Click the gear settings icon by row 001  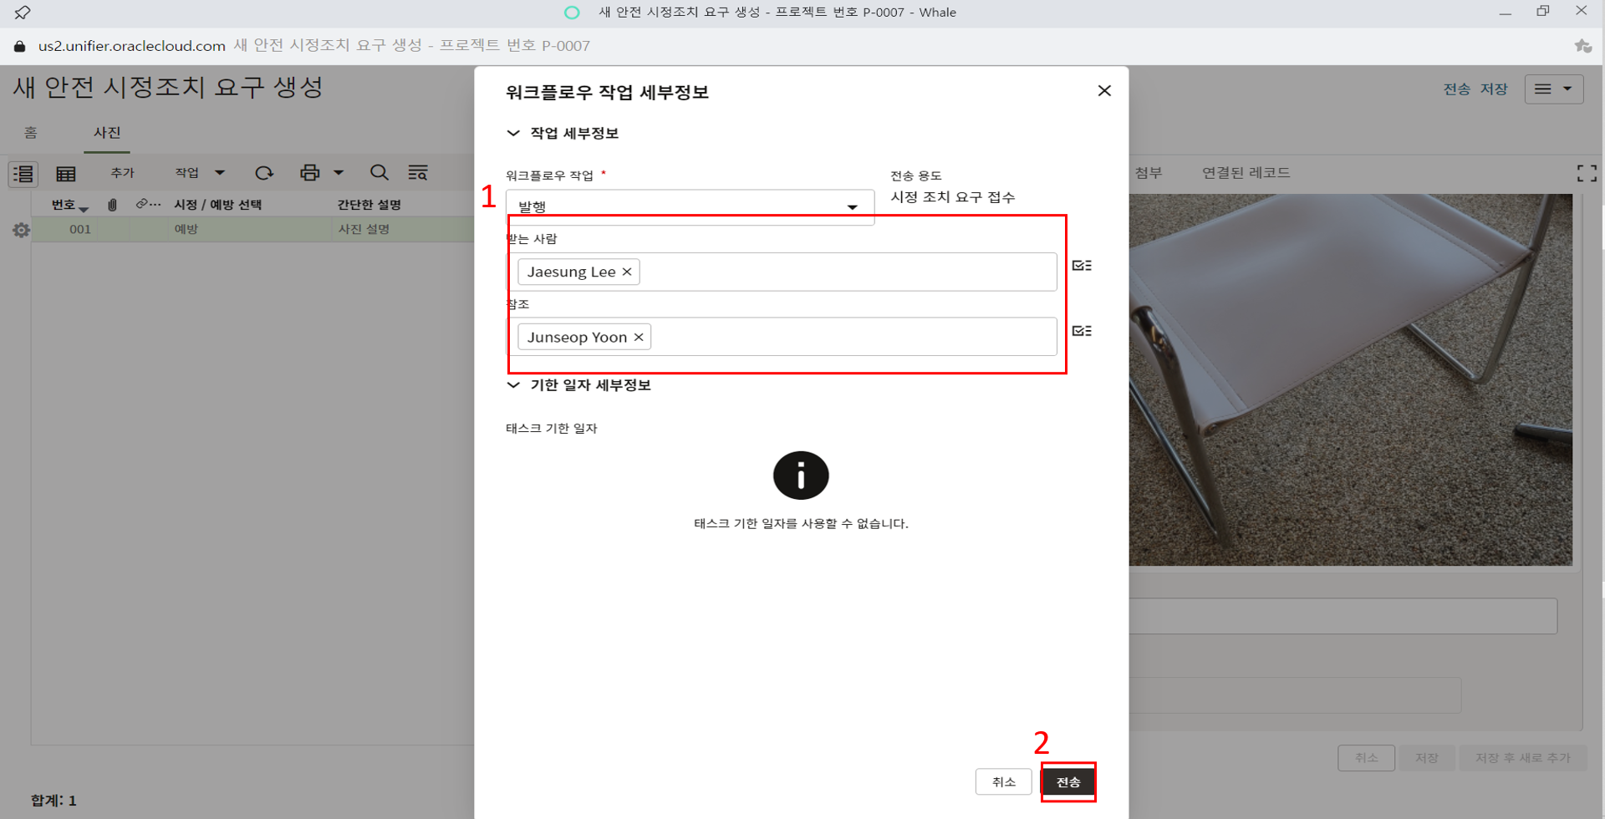click(x=22, y=230)
